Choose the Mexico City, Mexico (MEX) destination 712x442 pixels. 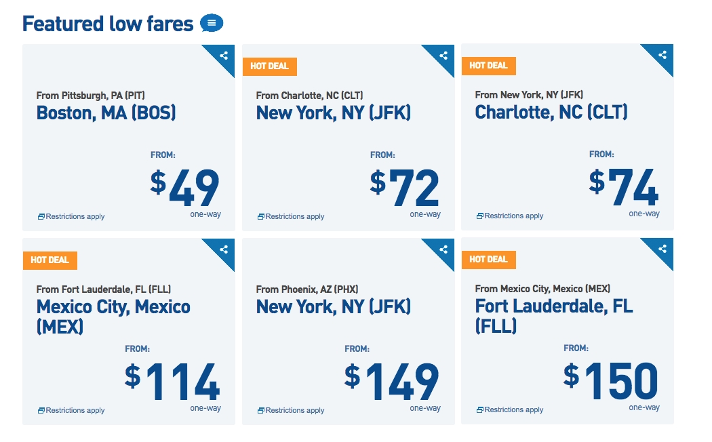[113, 317]
